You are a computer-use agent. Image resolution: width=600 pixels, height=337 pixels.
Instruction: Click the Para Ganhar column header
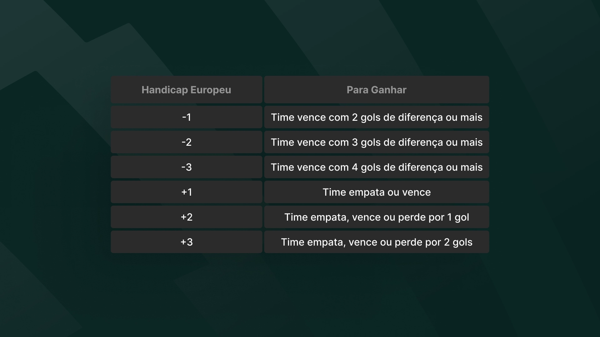coord(376,90)
